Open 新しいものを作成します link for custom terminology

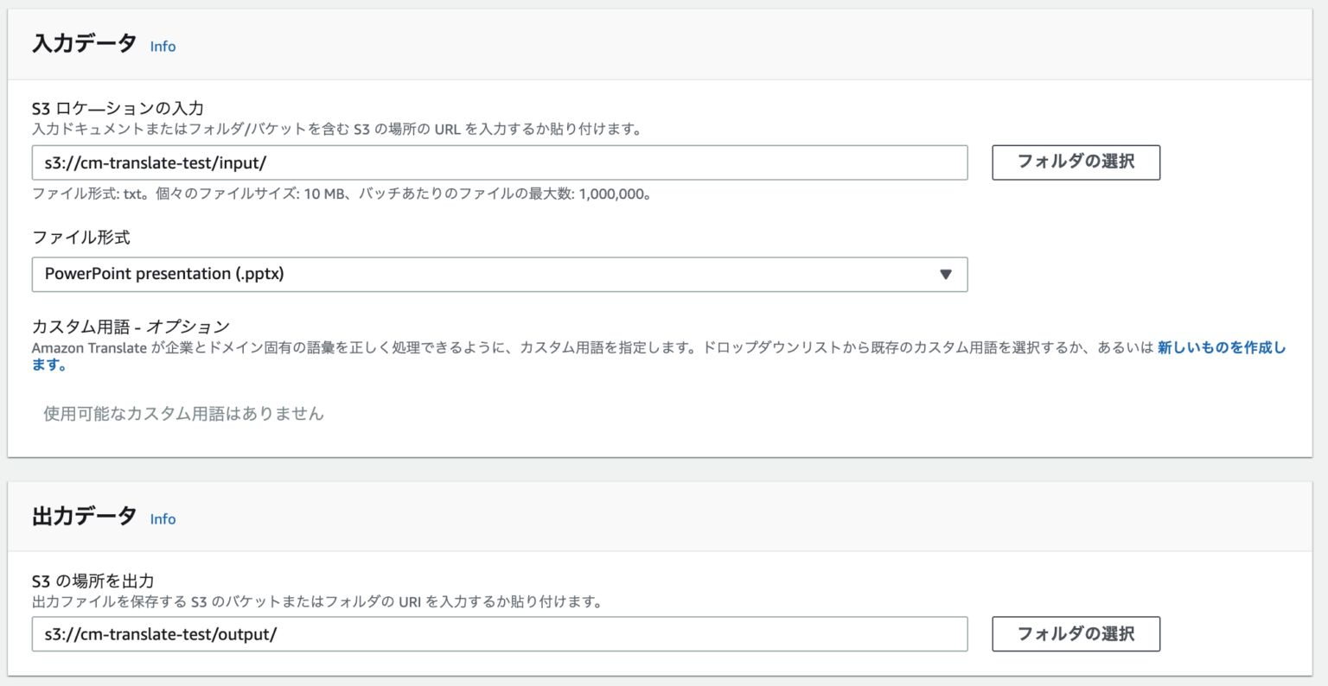coord(1221,347)
